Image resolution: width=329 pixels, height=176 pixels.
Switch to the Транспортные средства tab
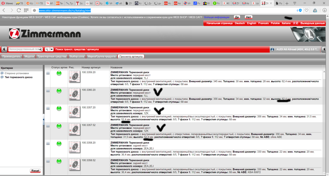click(x=52, y=56)
